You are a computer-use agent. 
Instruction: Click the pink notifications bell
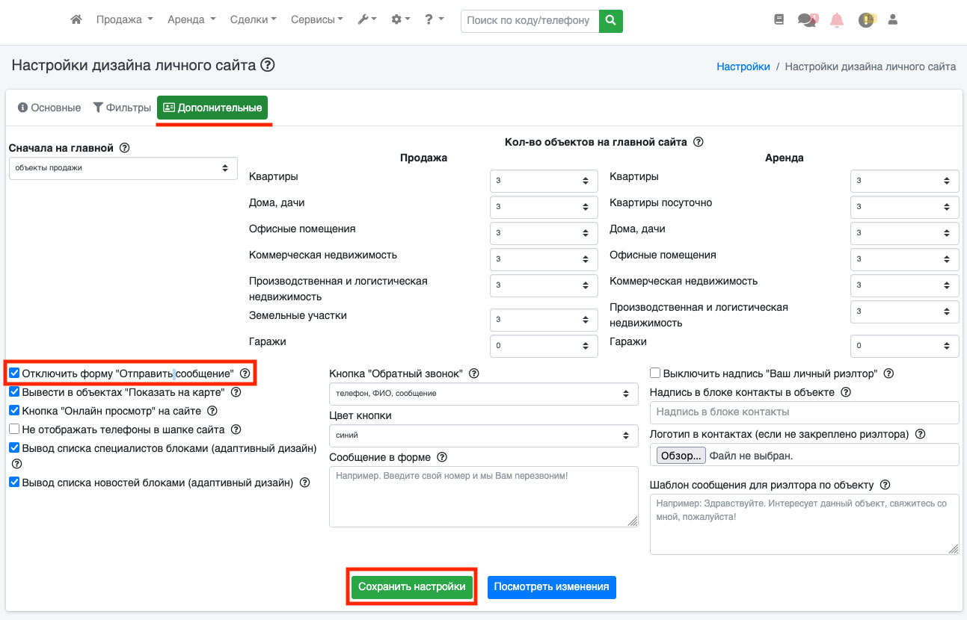[837, 20]
